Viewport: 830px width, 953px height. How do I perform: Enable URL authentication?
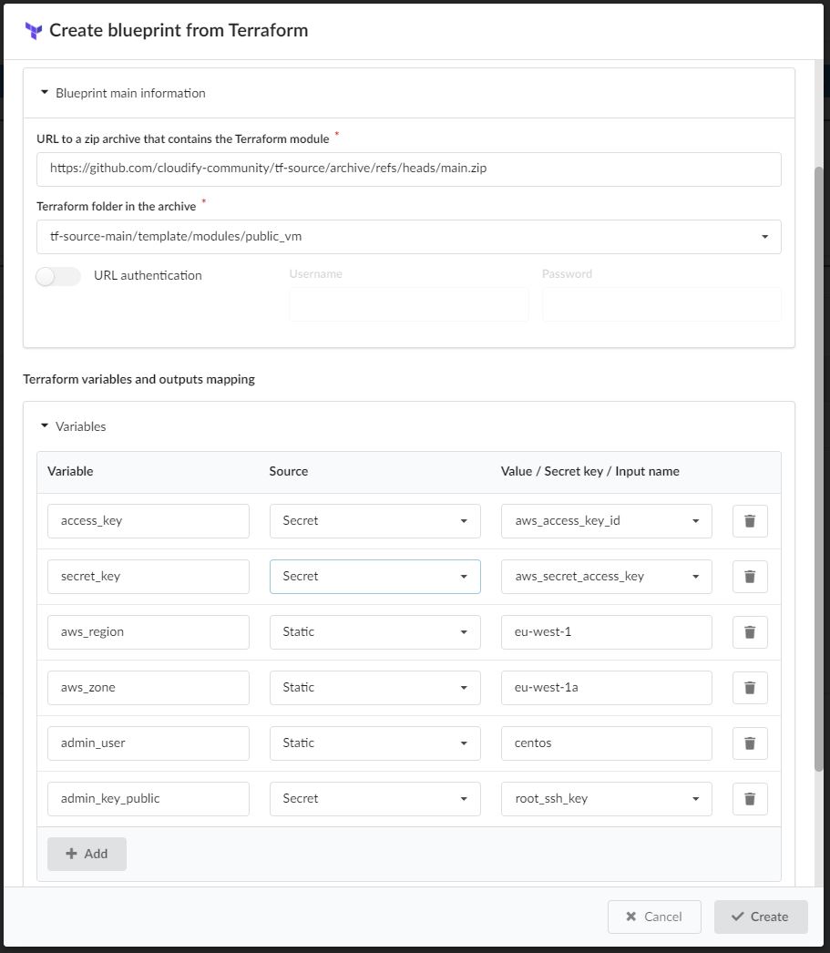click(x=57, y=276)
